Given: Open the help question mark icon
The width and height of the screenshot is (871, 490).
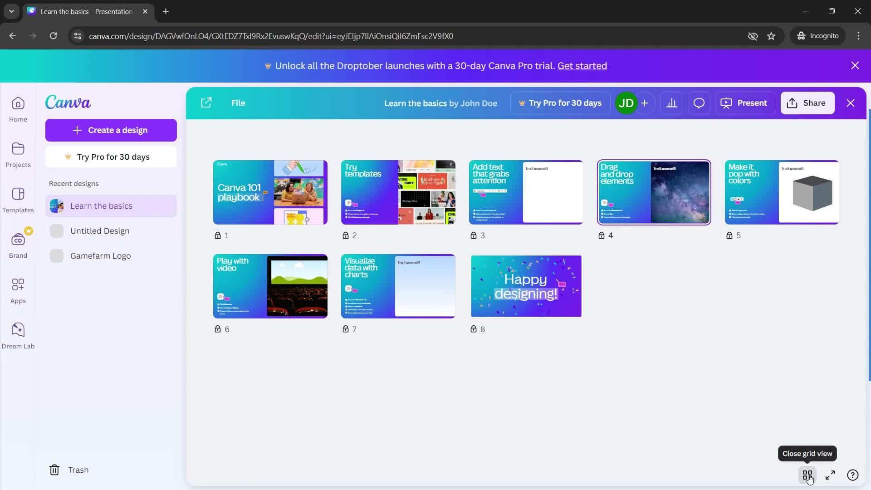Looking at the screenshot, I should (853, 475).
